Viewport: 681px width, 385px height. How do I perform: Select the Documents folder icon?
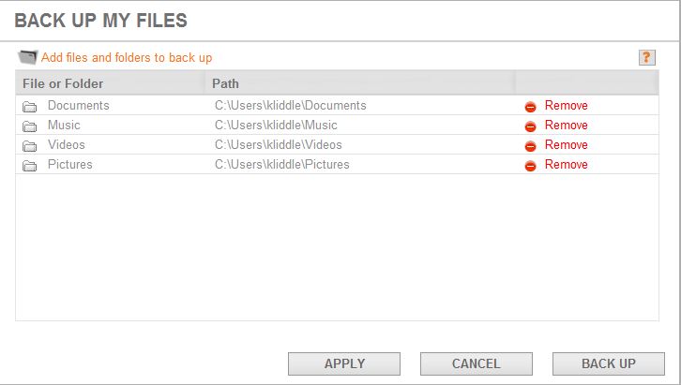(29, 107)
